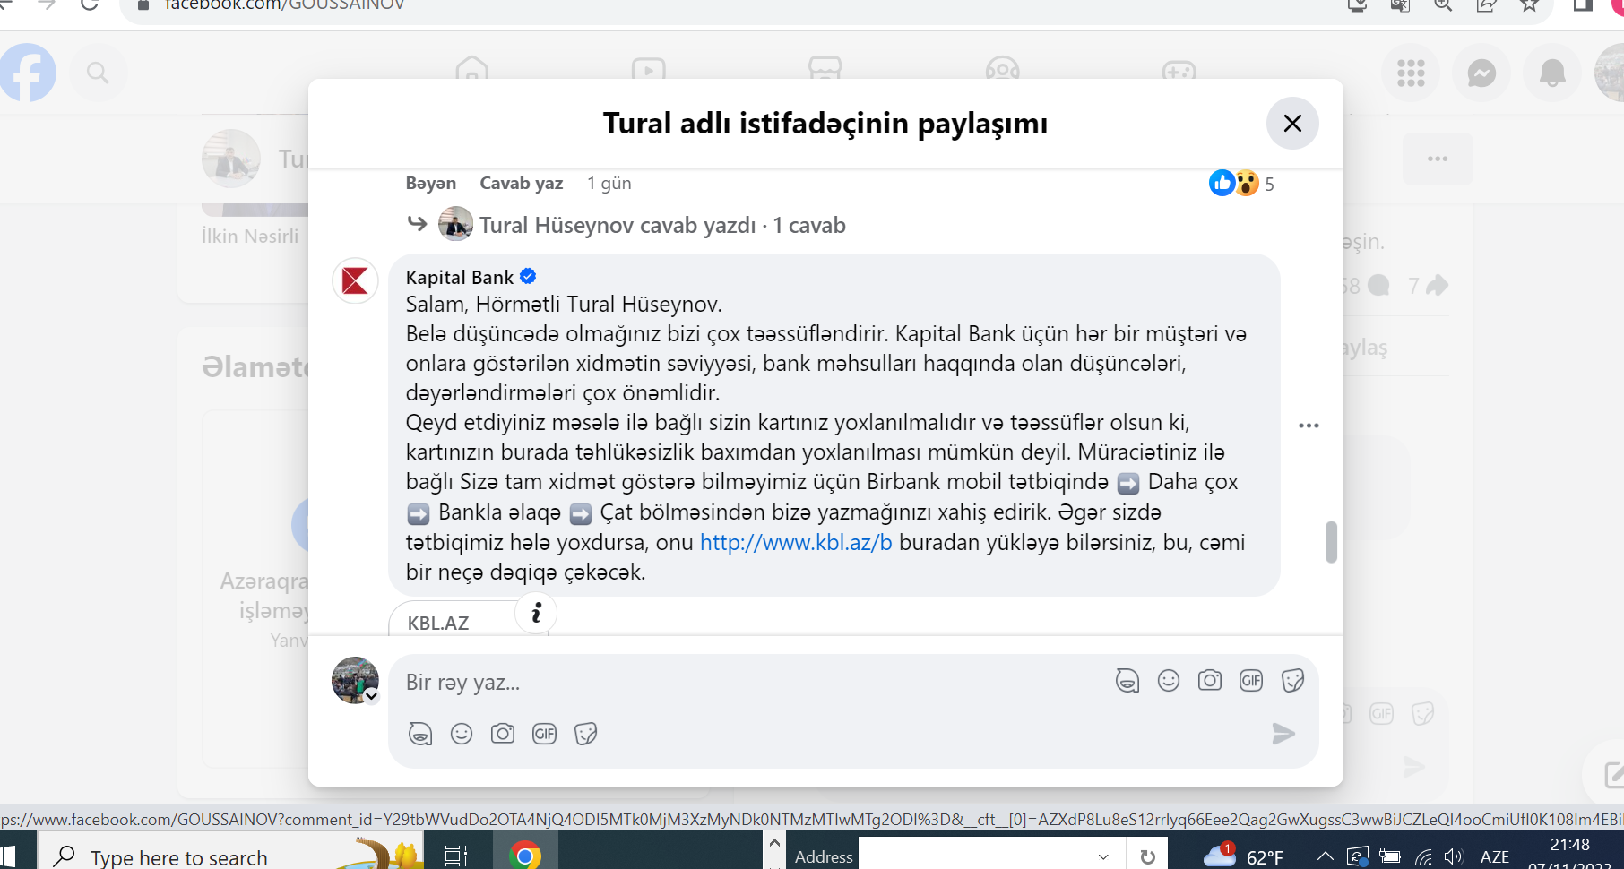Click the Kapital Bank verified badge
This screenshot has height=869, width=1624.
(528, 276)
